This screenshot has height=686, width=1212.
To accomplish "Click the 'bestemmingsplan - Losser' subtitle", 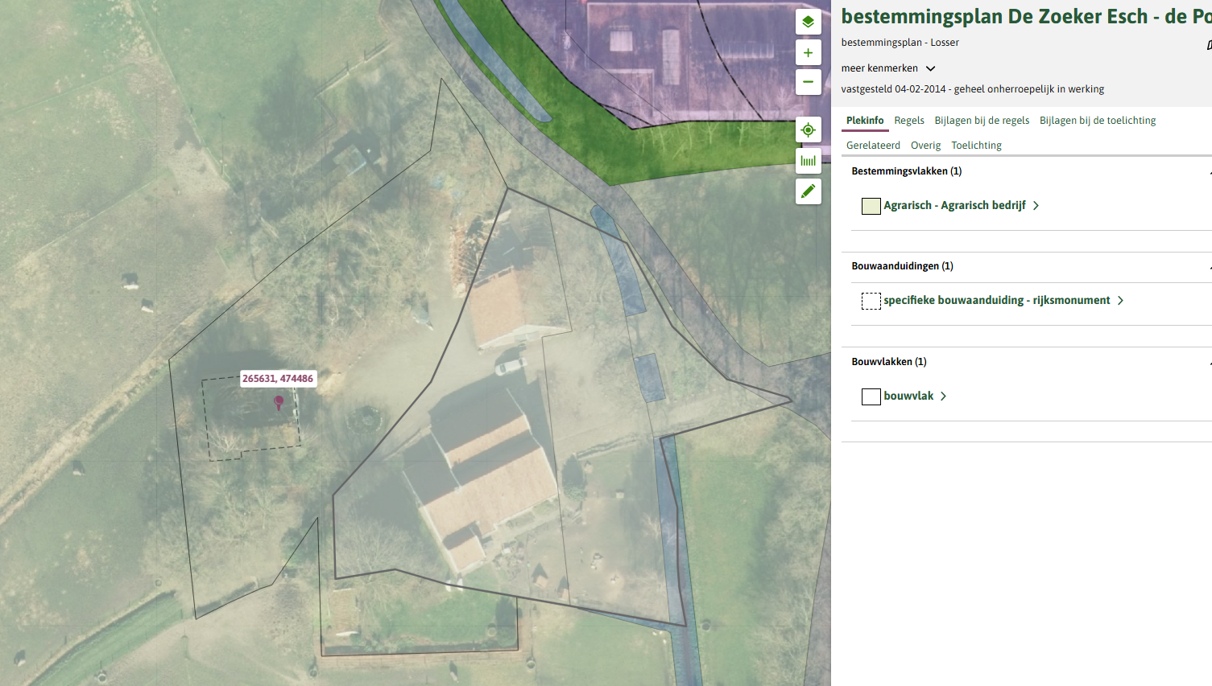I will (x=900, y=43).
